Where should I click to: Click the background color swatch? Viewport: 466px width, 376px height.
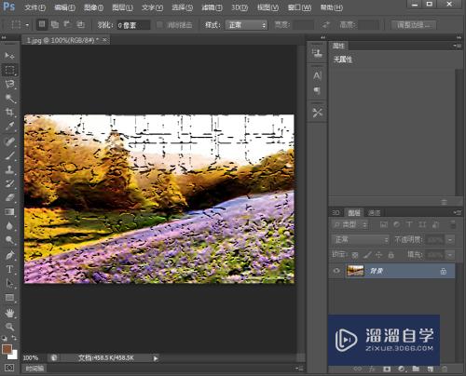pos(14,356)
